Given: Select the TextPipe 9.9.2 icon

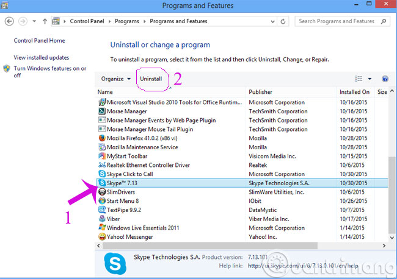Looking at the screenshot, I should [x=102, y=210].
